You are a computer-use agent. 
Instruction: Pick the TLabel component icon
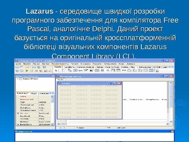pos(81,70)
